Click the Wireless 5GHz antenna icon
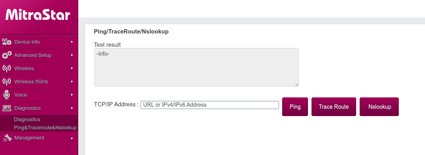Viewport: 425px width, 155px height. point(7,81)
